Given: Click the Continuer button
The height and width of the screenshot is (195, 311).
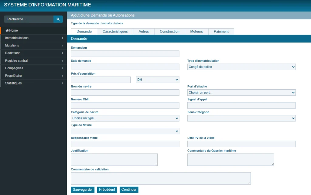Looking at the screenshot, I should click(129, 190).
